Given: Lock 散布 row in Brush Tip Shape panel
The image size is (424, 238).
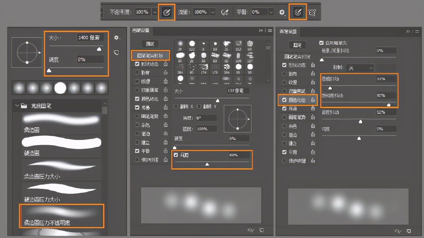Looking at the screenshot, I should 165,73.
